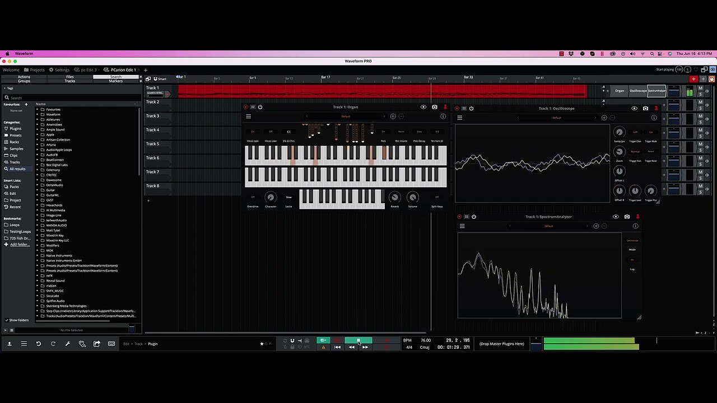Screen dimensions: 717x403
Task: Open the Settings tab
Action: click(x=59, y=70)
